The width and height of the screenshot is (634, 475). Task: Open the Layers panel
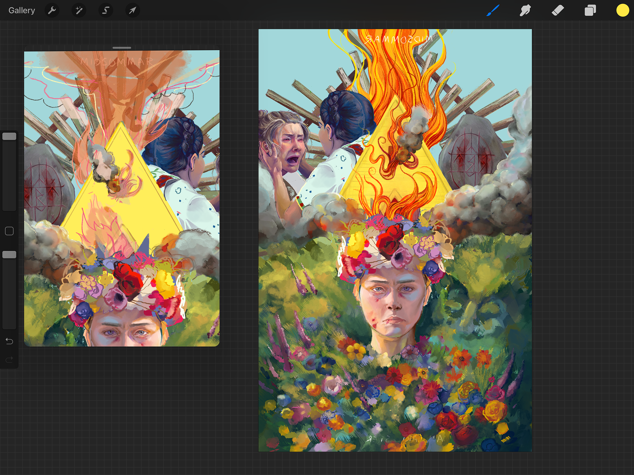pos(590,11)
